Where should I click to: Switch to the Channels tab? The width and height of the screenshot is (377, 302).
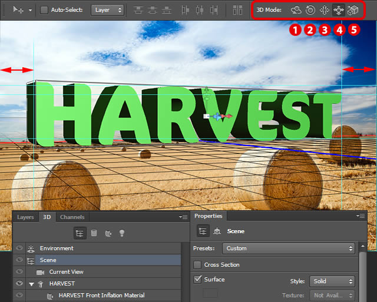point(72,217)
